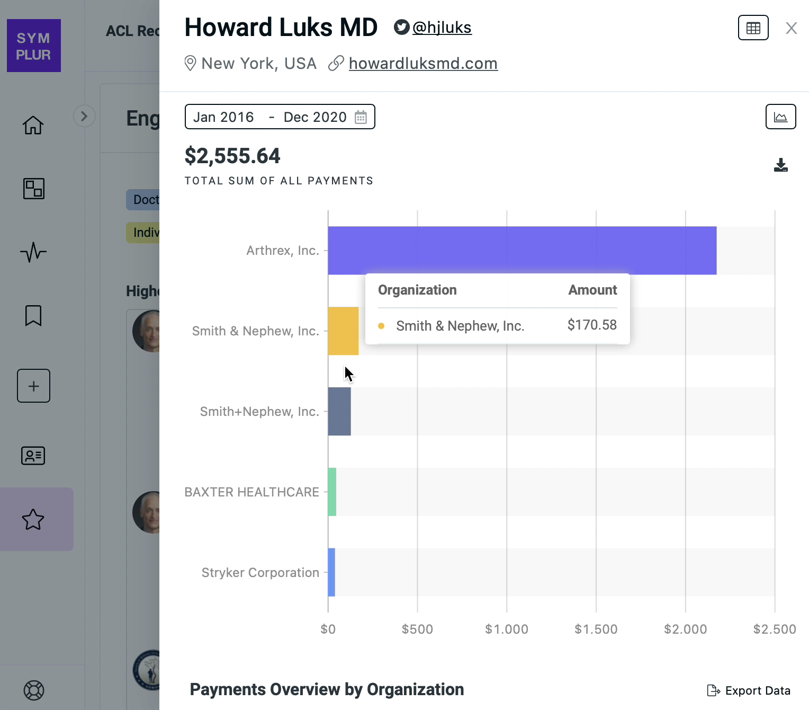The image size is (809, 710).
Task: Open the help lifebuoy icon
Action: (34, 690)
